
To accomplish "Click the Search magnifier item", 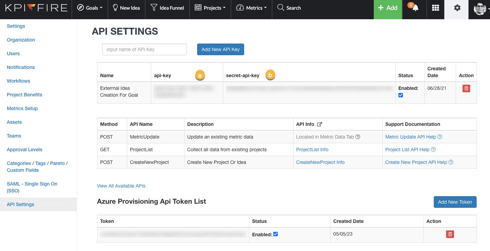I will [289, 8].
